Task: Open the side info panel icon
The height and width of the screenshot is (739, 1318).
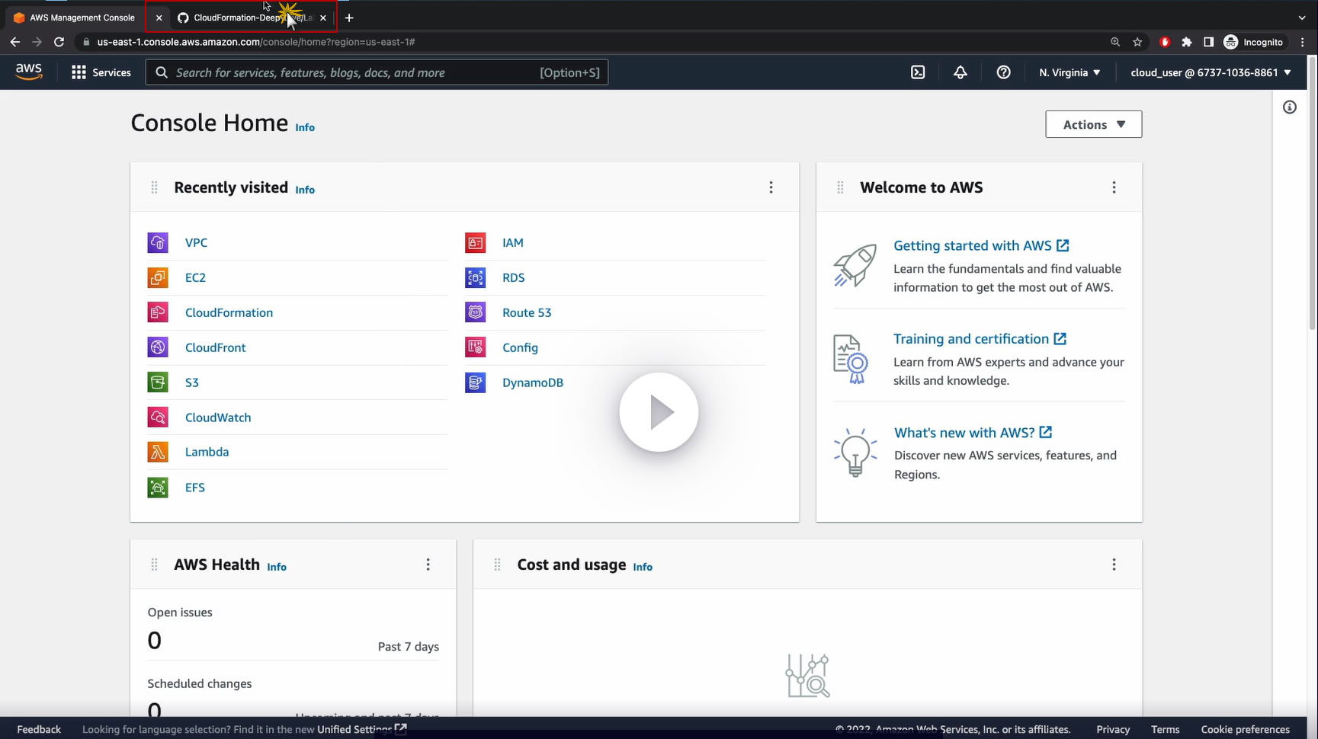Action: click(1290, 107)
